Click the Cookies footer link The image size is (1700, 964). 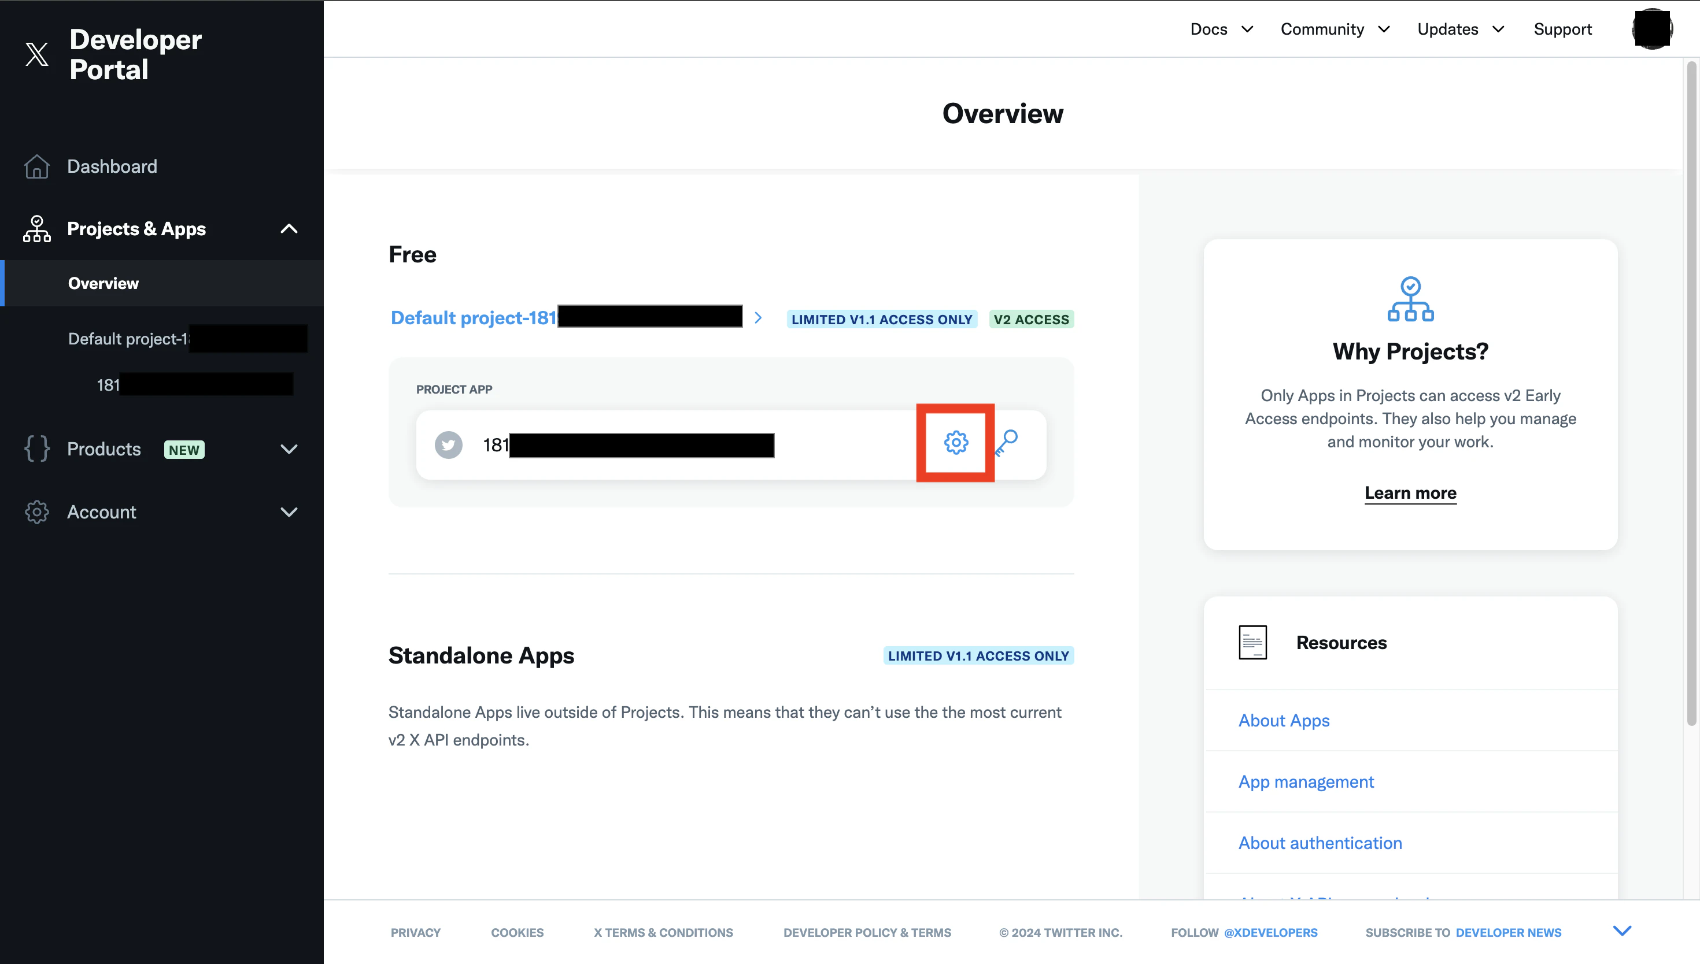(517, 932)
